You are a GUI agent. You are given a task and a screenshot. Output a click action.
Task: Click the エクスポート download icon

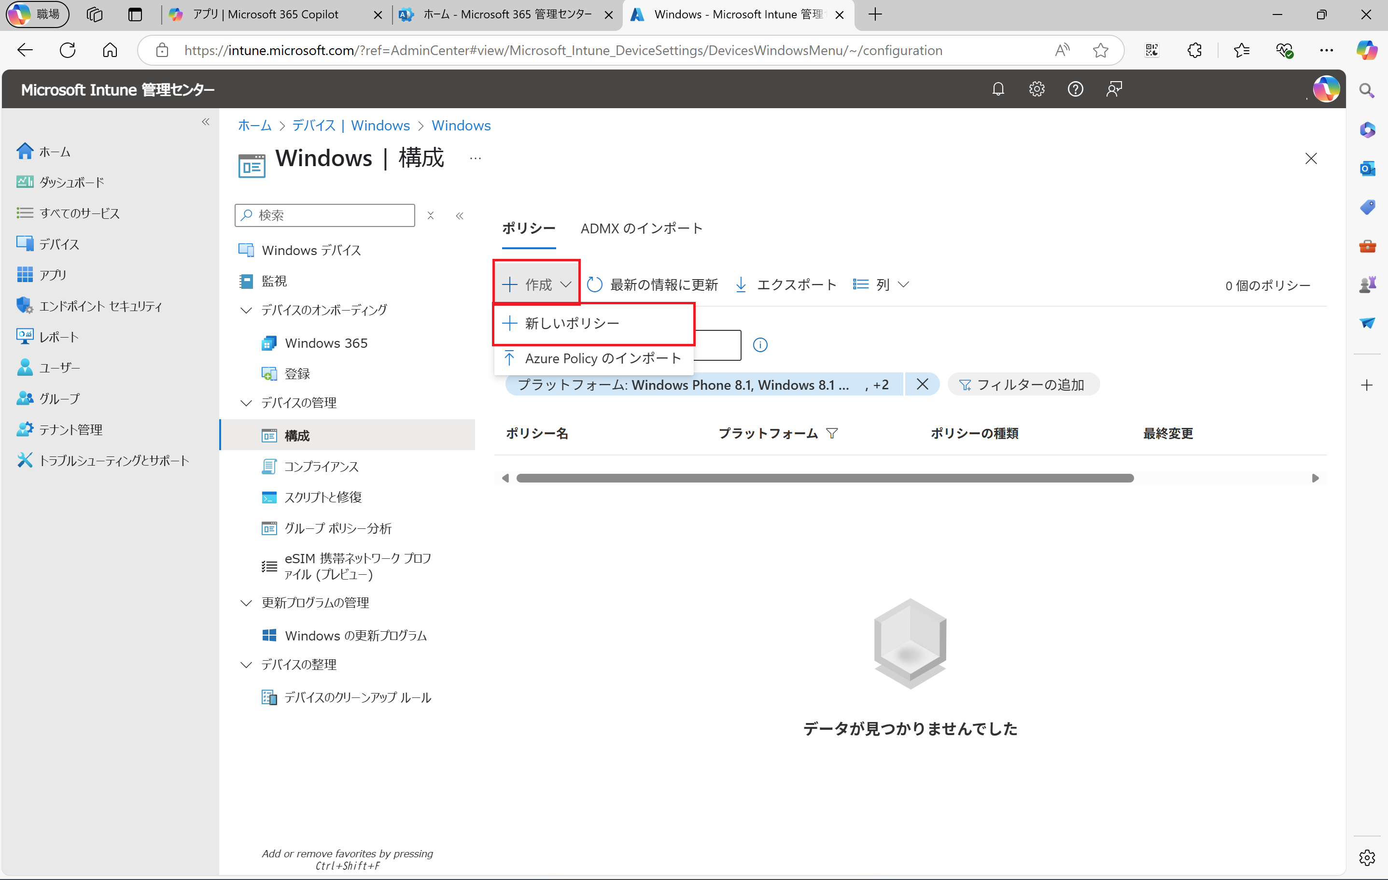coord(741,285)
